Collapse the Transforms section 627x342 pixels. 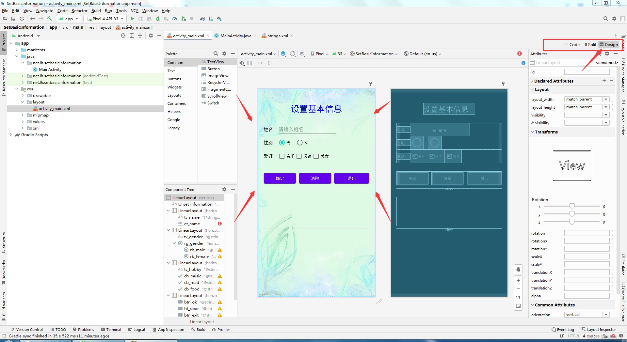[x=532, y=132]
